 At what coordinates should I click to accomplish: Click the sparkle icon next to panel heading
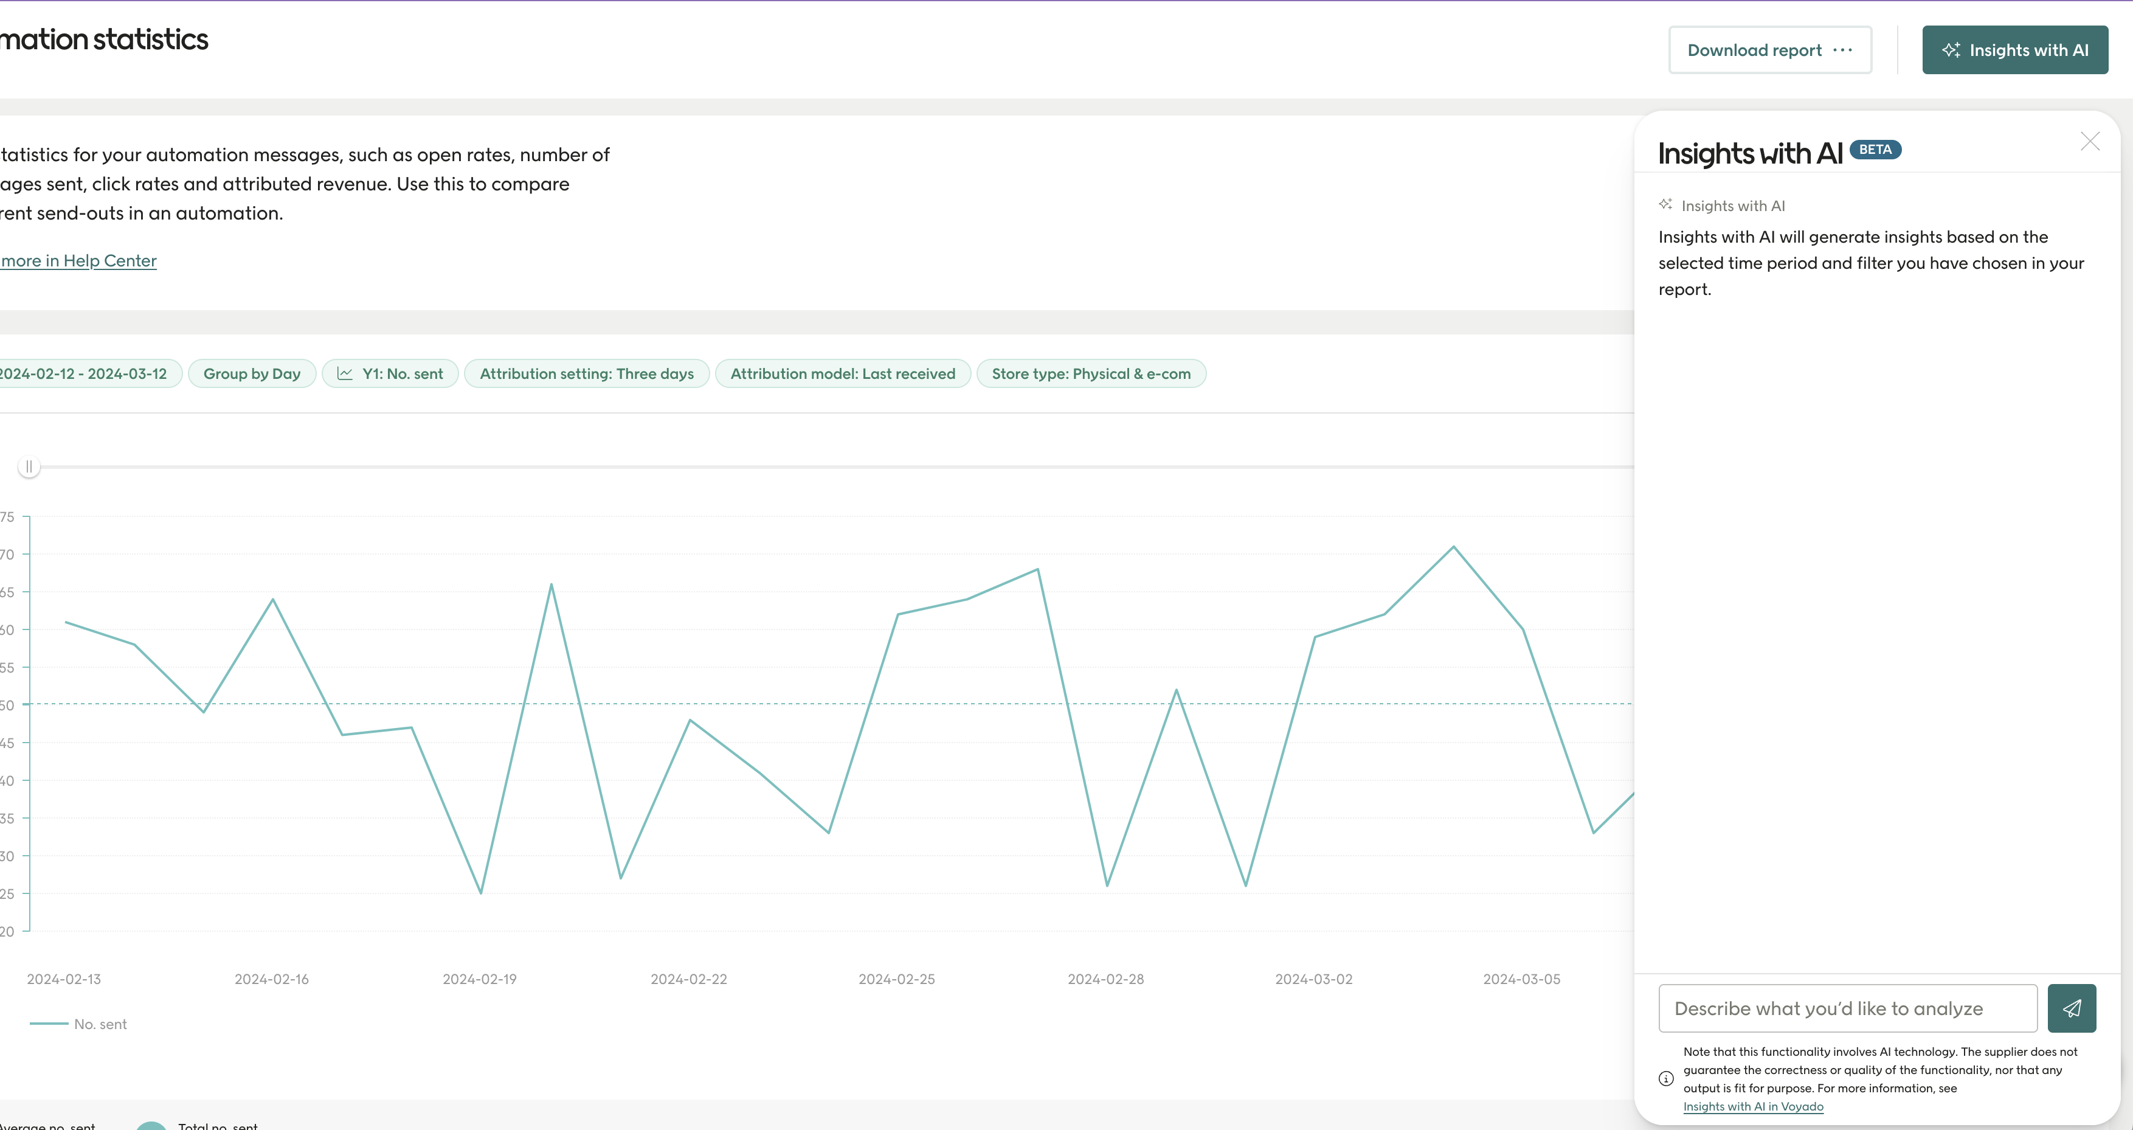coord(1665,204)
